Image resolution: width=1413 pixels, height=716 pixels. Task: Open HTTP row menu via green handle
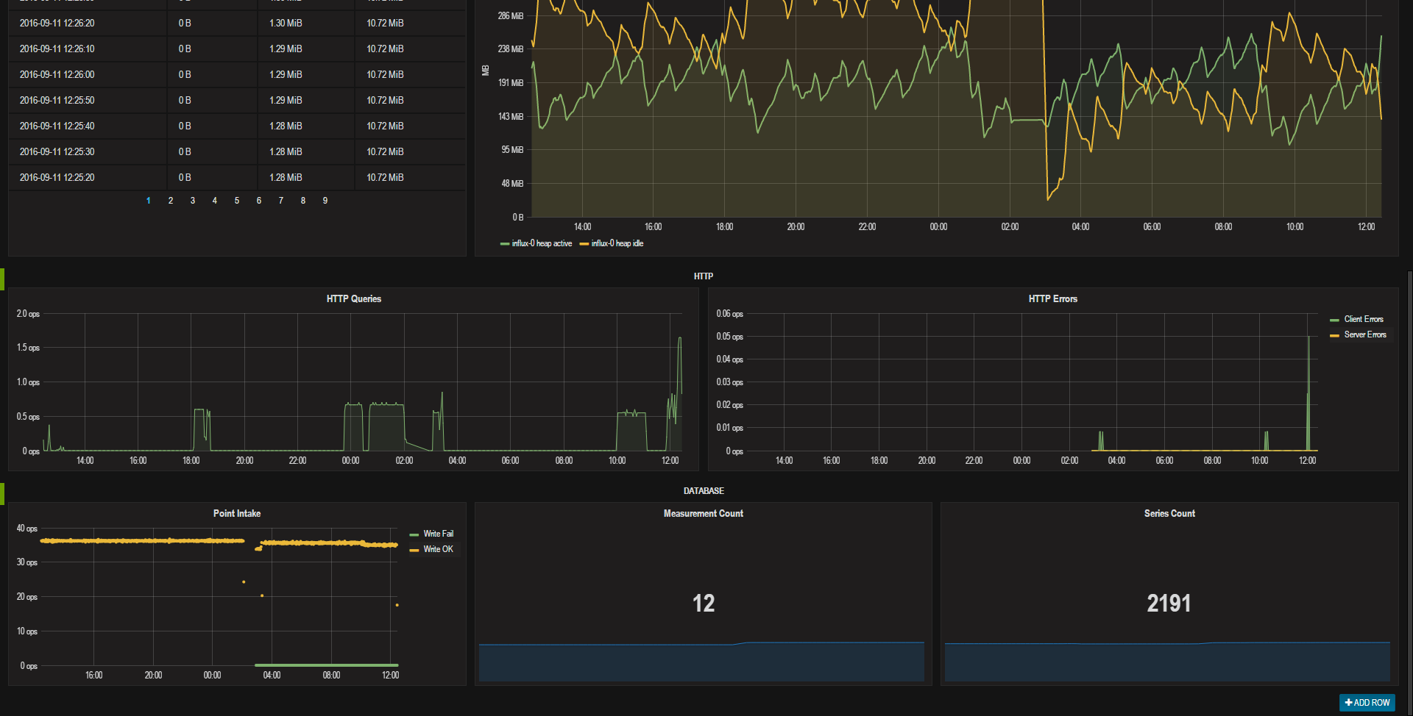click(x=2, y=279)
